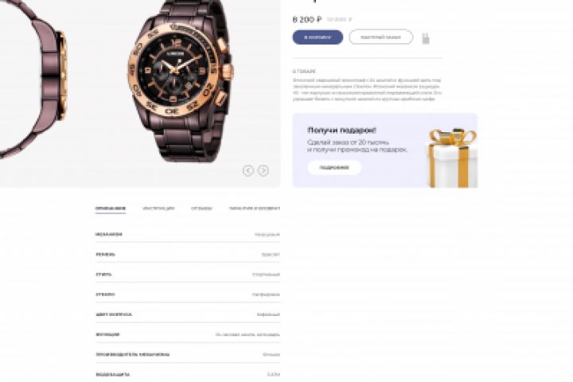This screenshot has width=573, height=382.
Task: Open the fourth tab, right of Отзывы
Action: pos(255,209)
